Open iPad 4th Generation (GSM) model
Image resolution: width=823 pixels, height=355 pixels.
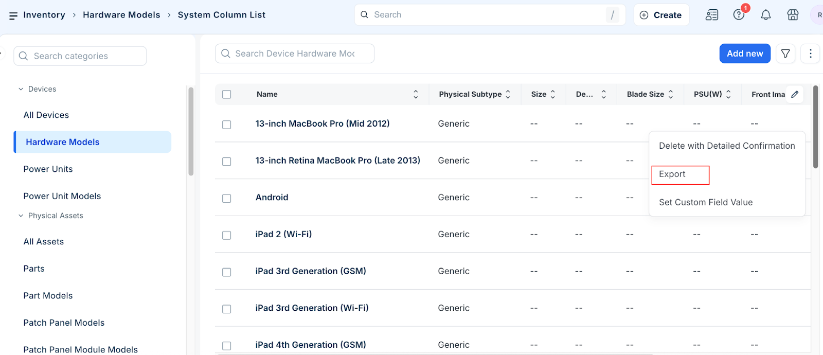click(x=311, y=345)
